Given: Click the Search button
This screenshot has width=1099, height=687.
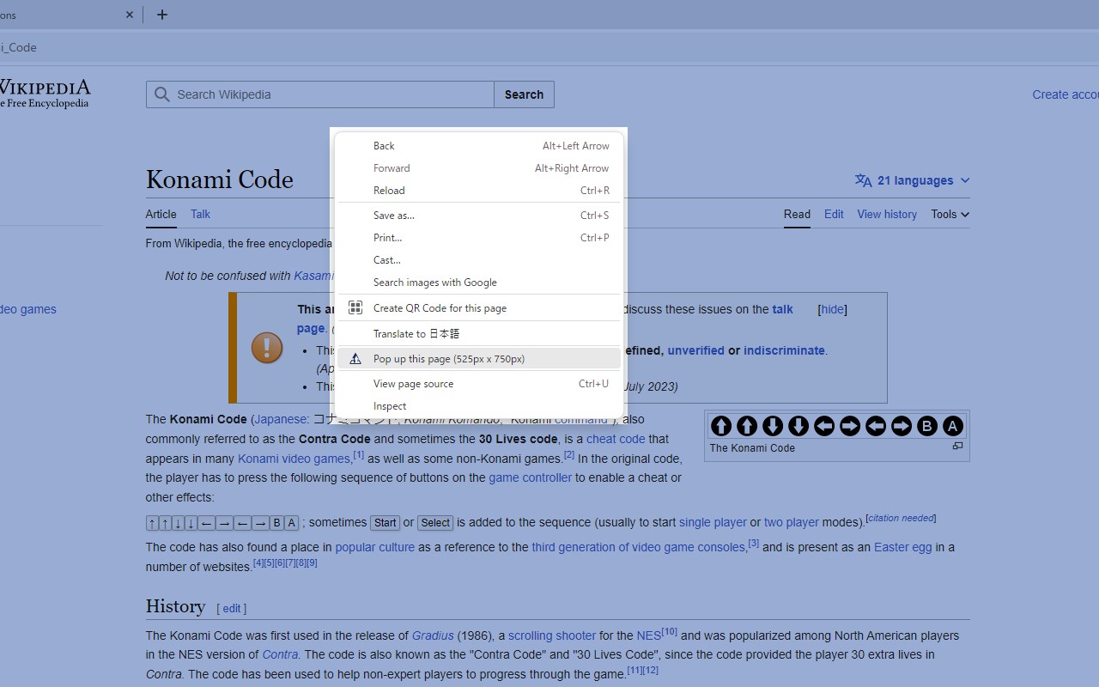Looking at the screenshot, I should 524,94.
